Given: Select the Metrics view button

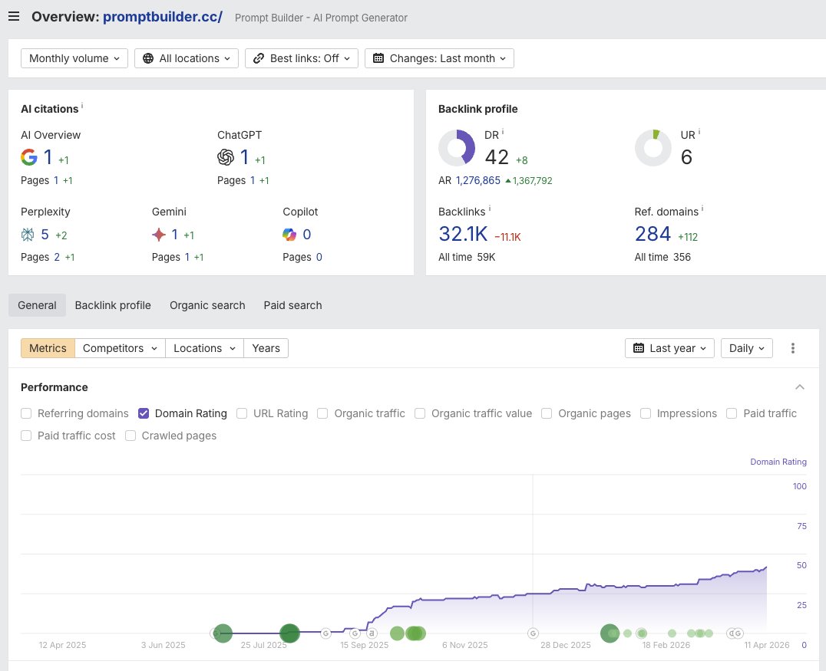Looking at the screenshot, I should coord(48,348).
